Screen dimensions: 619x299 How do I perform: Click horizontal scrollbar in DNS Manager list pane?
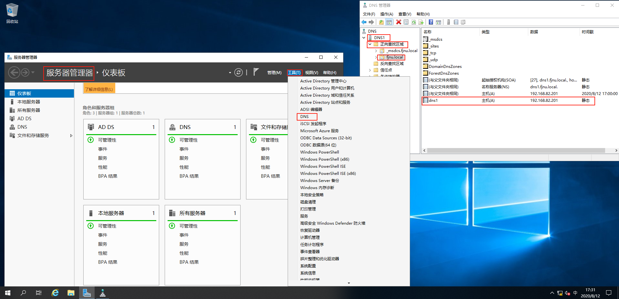tap(516, 151)
